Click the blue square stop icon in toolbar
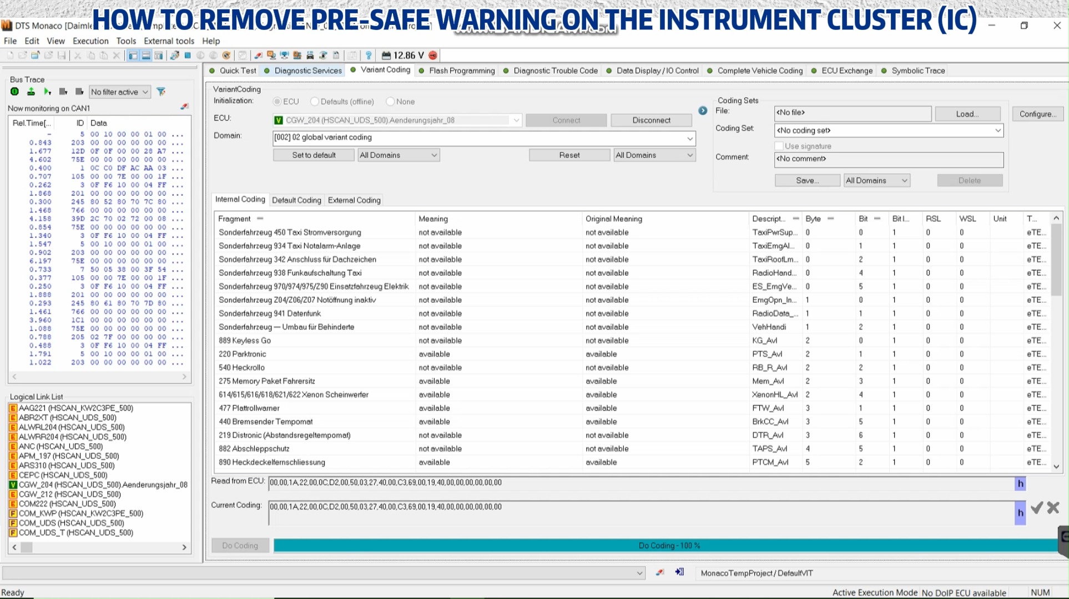Screen dimensions: 1069x599 [188, 55]
